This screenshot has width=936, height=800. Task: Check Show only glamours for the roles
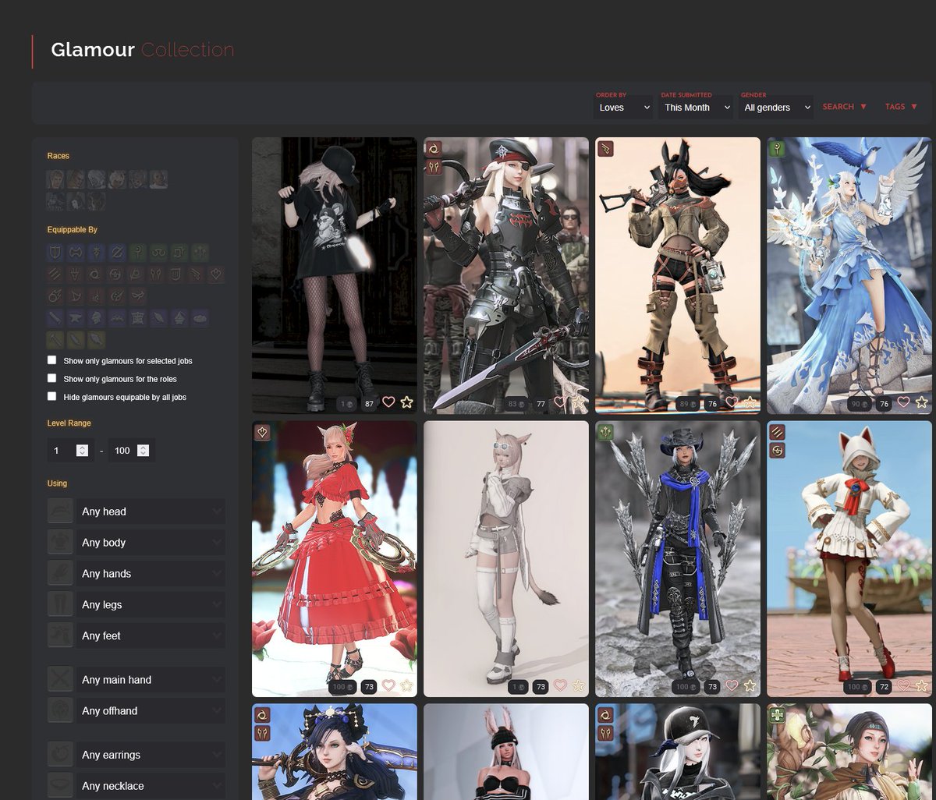pyautogui.click(x=51, y=378)
